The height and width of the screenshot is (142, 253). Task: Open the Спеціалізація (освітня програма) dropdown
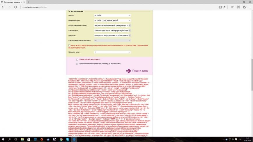click(x=112, y=40)
